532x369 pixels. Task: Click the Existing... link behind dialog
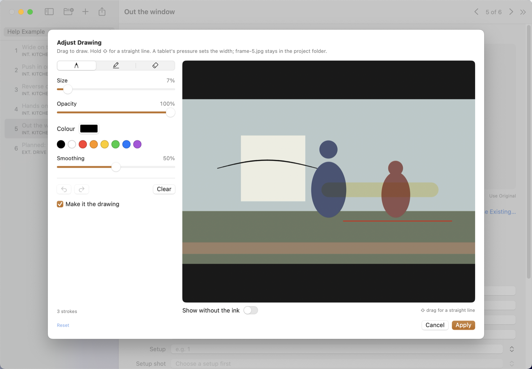coord(501,212)
